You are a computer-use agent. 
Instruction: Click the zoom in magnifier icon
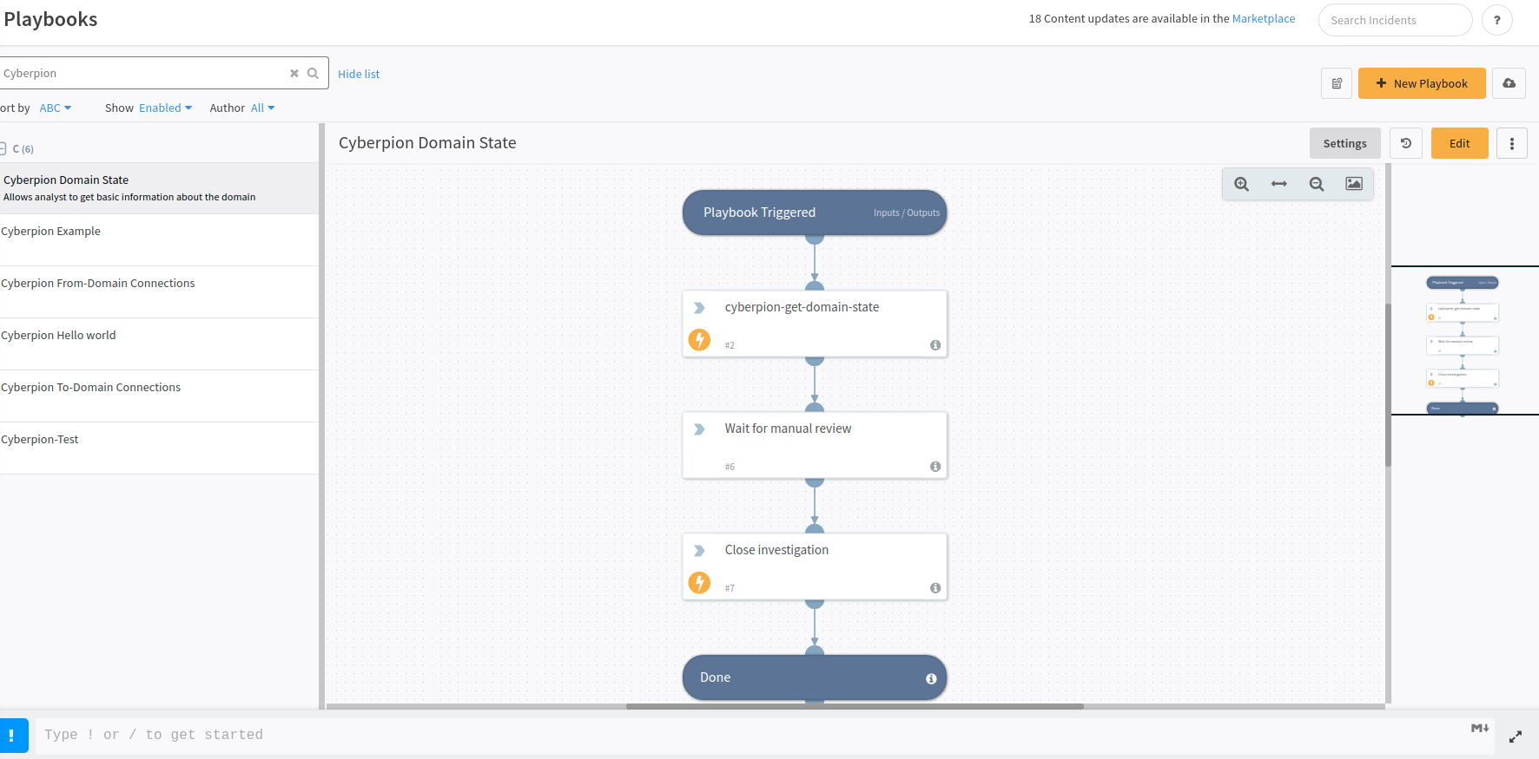pos(1241,184)
